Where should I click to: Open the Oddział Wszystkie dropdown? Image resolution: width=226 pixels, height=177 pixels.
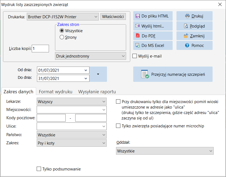coord(165,151)
